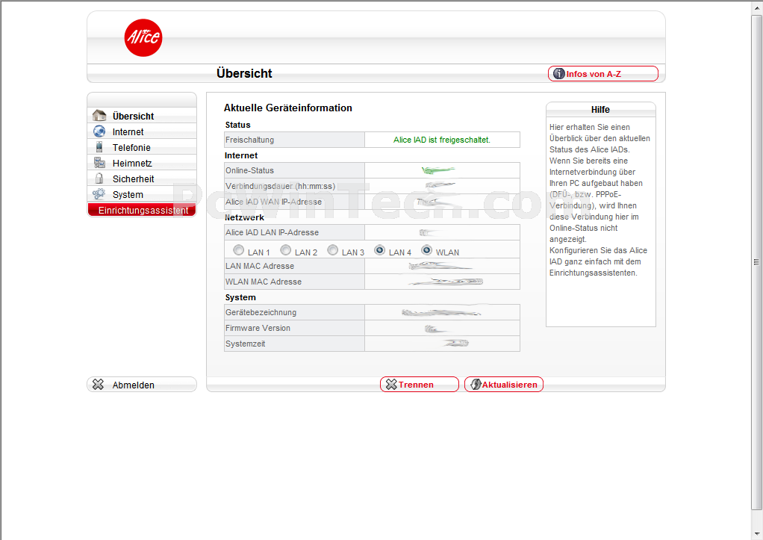
Task: Select the LAN 4 radio button
Action: (x=379, y=249)
